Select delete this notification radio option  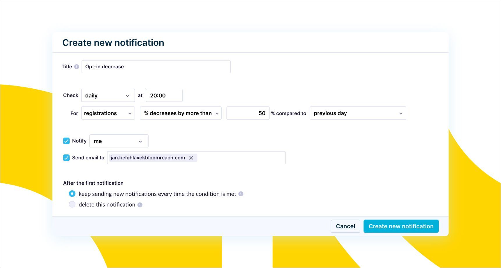(72, 204)
